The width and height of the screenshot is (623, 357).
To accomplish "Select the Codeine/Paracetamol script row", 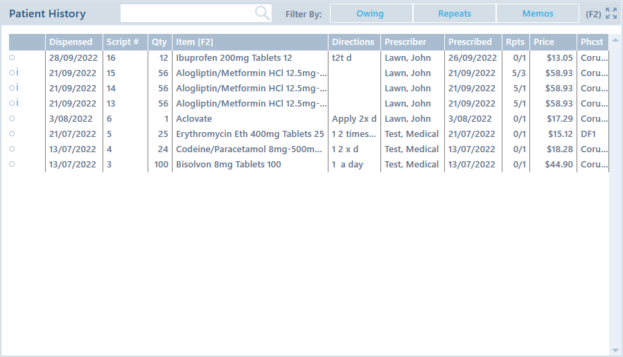I will 249,149.
